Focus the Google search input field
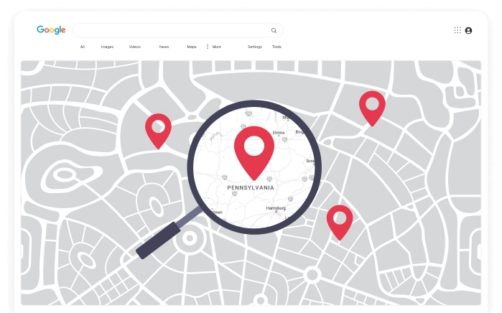502x313 pixels. click(x=172, y=30)
